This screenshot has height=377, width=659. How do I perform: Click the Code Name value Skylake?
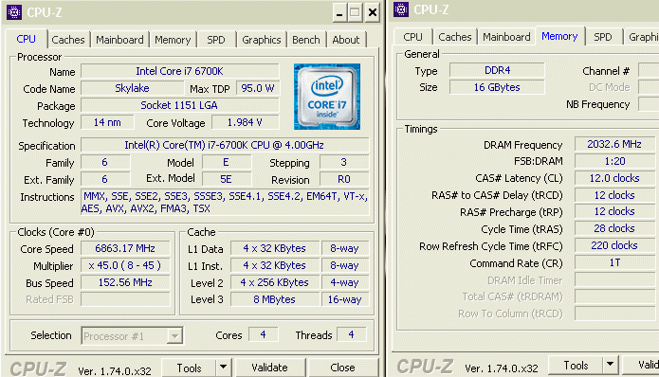132,88
